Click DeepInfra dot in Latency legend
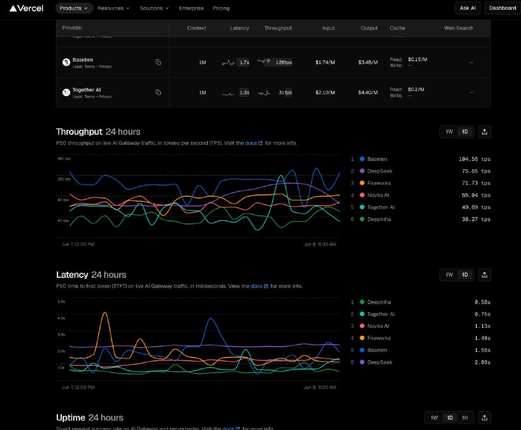Image resolution: width=521 pixels, height=430 pixels. pyautogui.click(x=362, y=302)
